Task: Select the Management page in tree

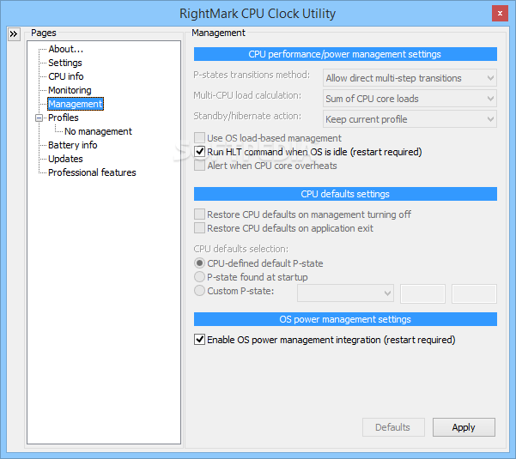Action: click(x=76, y=104)
